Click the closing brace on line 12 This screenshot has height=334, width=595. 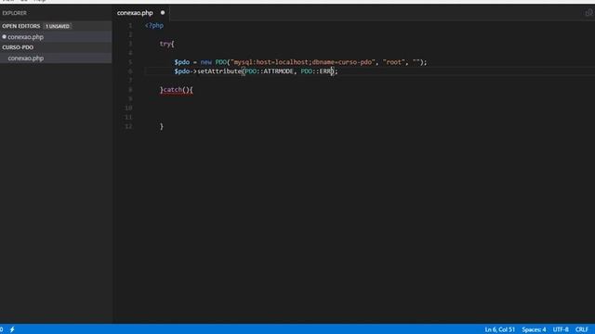(x=162, y=126)
